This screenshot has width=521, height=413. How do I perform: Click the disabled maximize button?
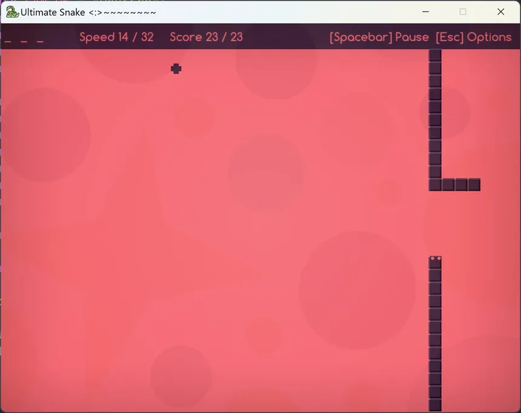pos(463,12)
